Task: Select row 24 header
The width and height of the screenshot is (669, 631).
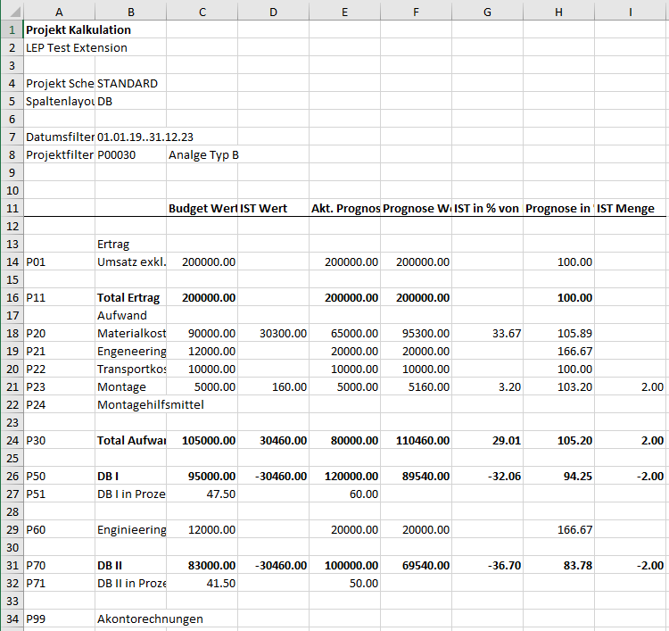Action: tap(12, 440)
